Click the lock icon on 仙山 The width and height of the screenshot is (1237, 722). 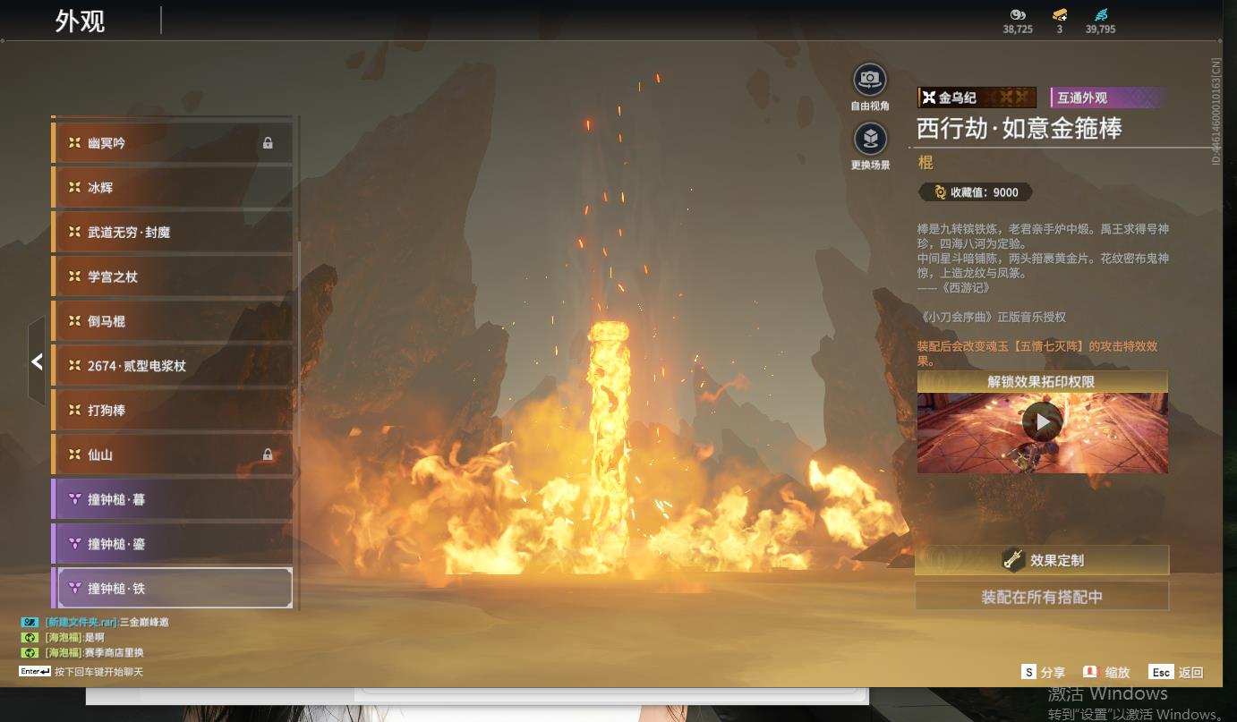268,454
